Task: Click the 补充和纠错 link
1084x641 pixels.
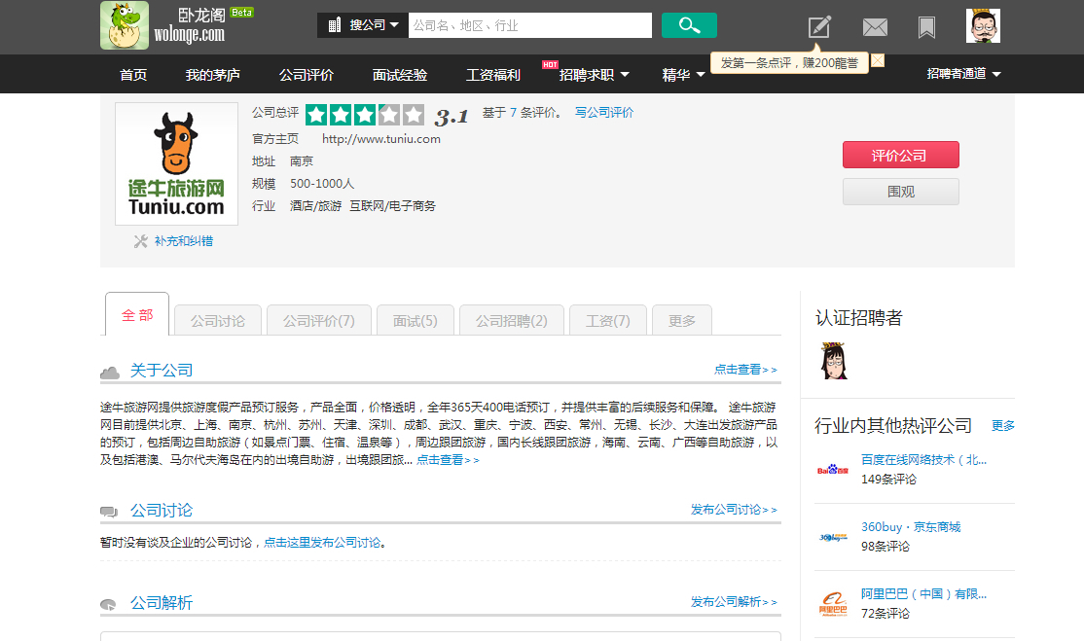Action: tap(183, 241)
